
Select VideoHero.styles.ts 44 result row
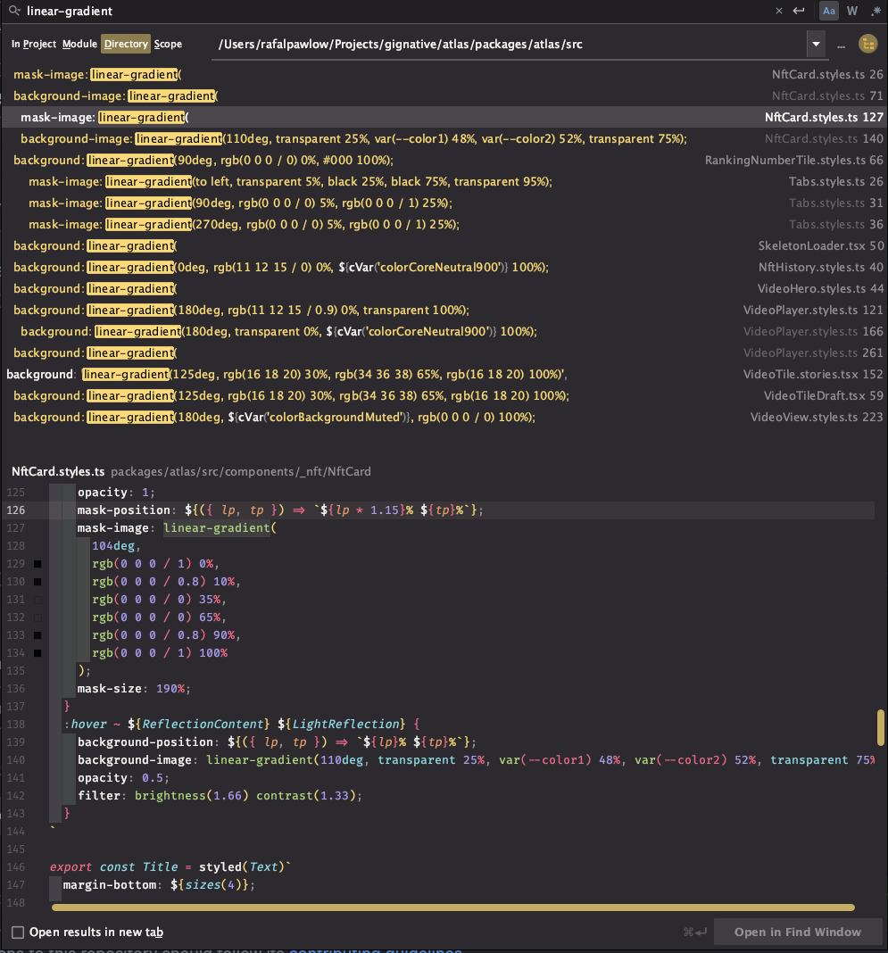click(444, 289)
